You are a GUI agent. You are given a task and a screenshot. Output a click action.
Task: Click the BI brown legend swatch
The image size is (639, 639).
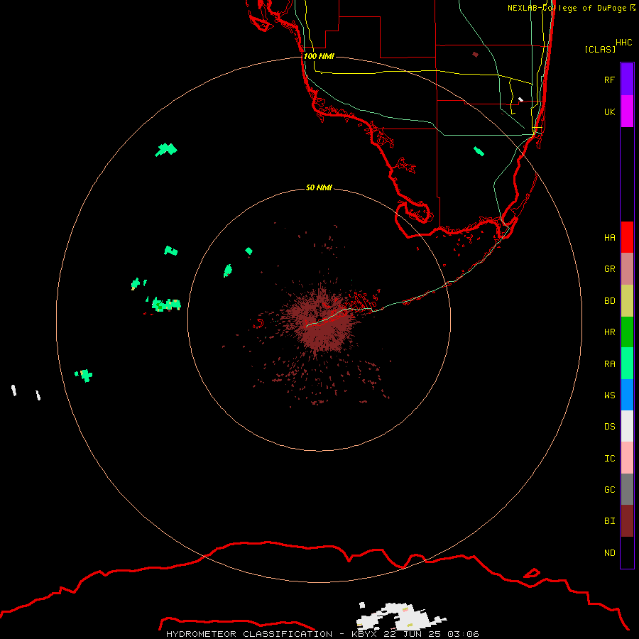[x=627, y=521]
